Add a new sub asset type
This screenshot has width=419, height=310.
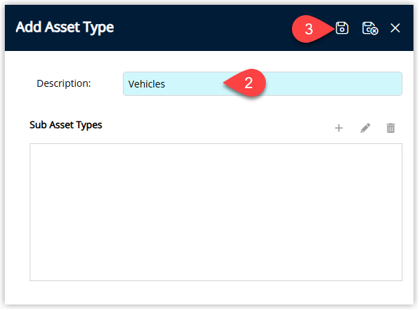coord(339,128)
